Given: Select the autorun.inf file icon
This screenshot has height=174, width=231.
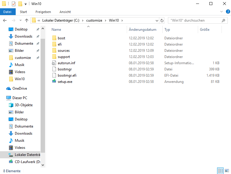Looking at the screenshot, I should tap(54, 63).
